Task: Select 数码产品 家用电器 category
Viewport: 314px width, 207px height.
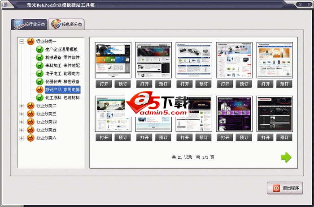Action: (x=62, y=89)
